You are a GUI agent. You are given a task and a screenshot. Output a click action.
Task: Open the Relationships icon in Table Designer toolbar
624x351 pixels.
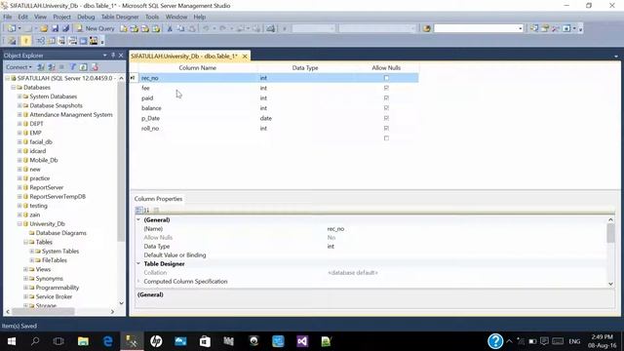(41, 41)
